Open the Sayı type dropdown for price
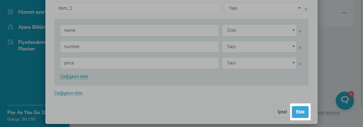 259,63
